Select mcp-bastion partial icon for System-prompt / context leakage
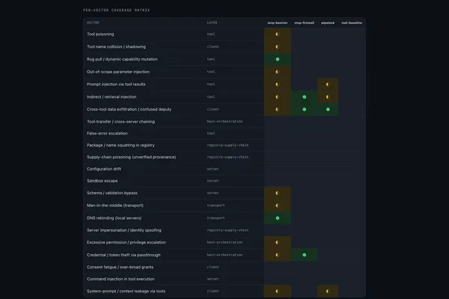This screenshot has width=449, height=299. (277, 292)
